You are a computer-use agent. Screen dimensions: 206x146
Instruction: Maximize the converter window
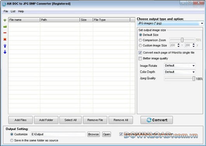[190, 3]
